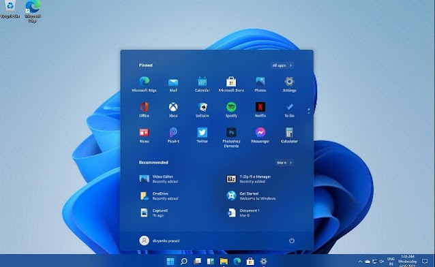Launch the Photos app
435x267 pixels.
260,84
